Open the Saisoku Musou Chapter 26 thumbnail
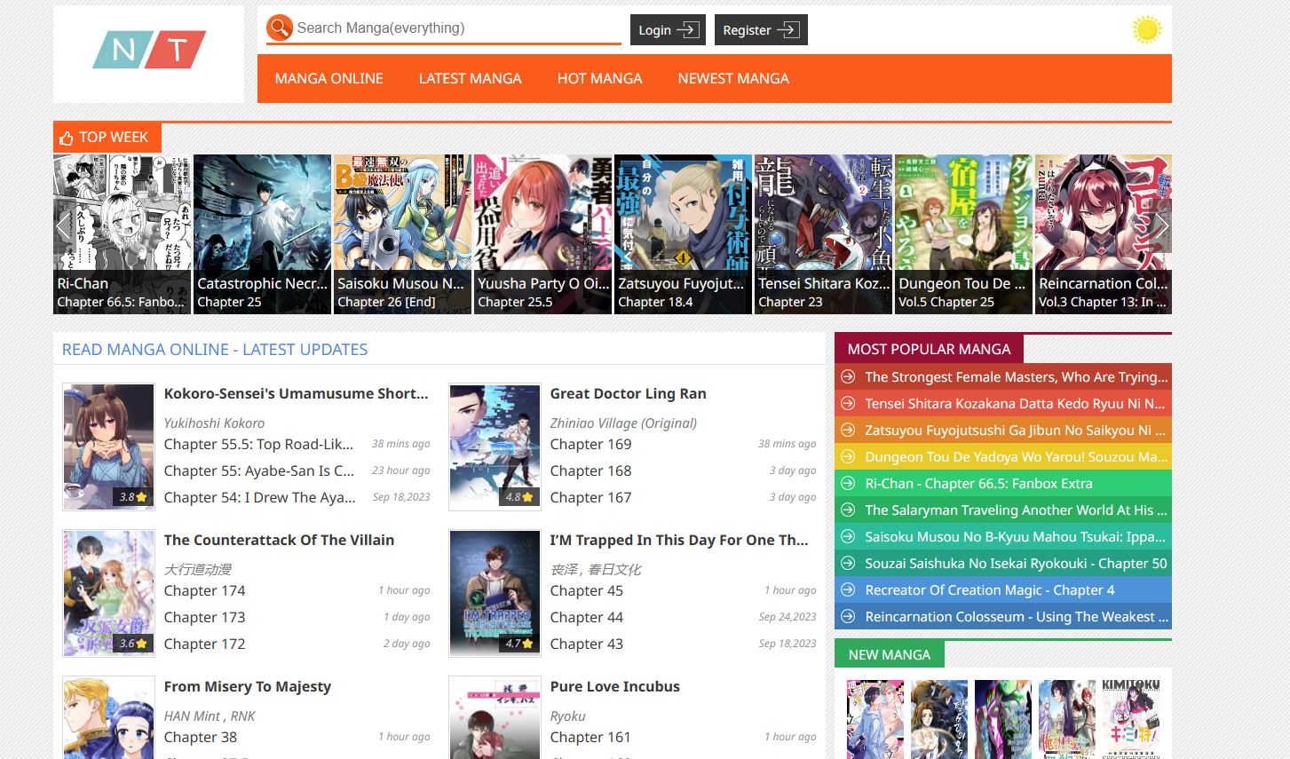The image size is (1290, 759). coord(402,234)
